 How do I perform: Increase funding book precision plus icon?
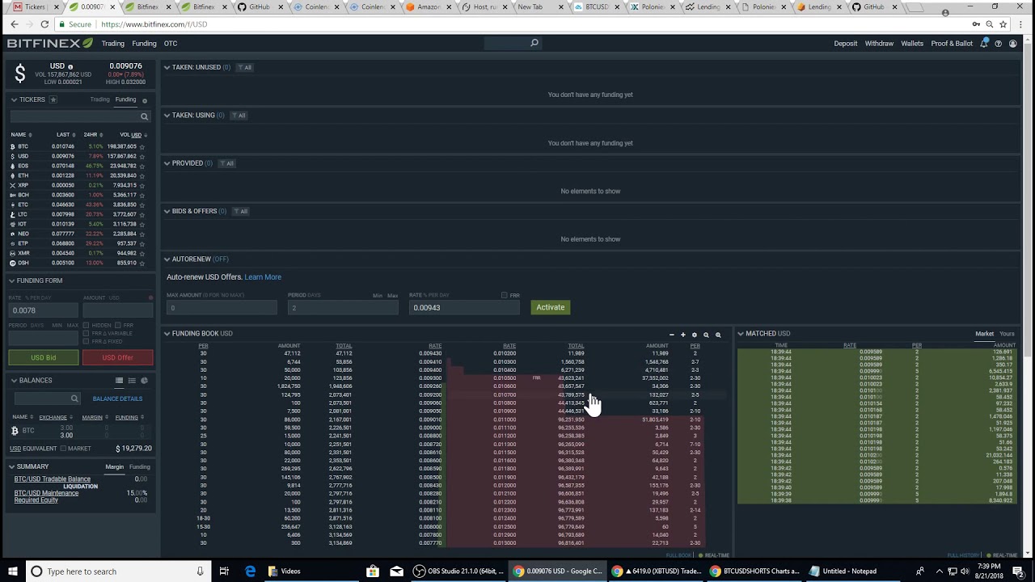[x=682, y=334]
